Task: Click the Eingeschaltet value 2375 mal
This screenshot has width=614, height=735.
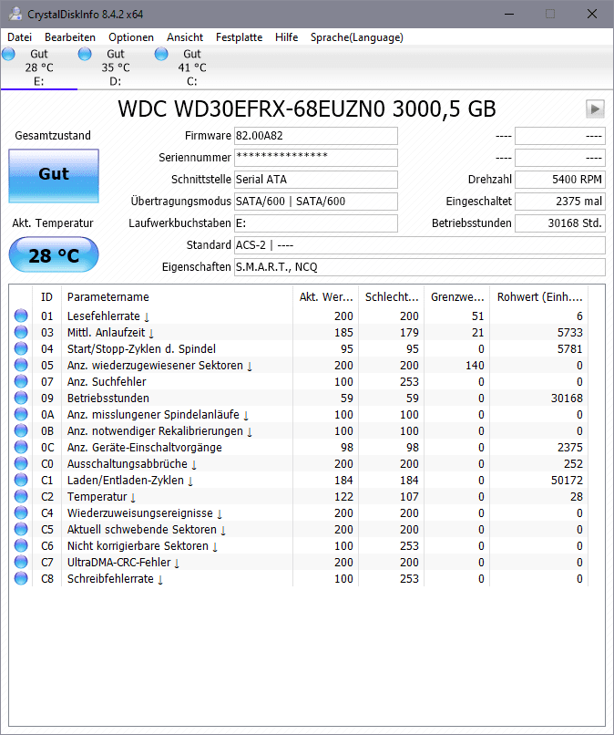Action: 560,202
